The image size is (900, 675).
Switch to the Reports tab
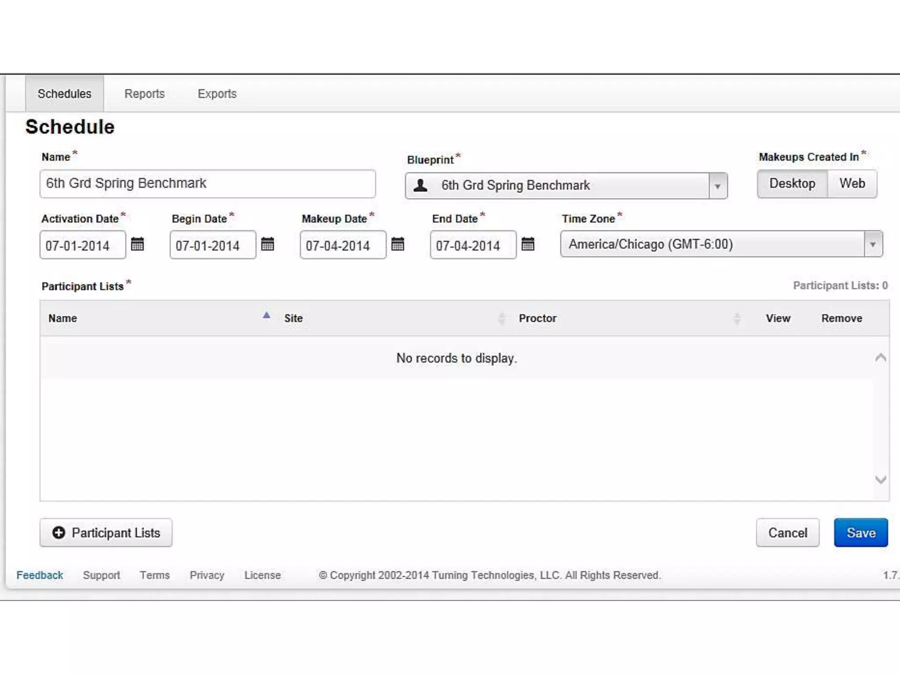(144, 94)
